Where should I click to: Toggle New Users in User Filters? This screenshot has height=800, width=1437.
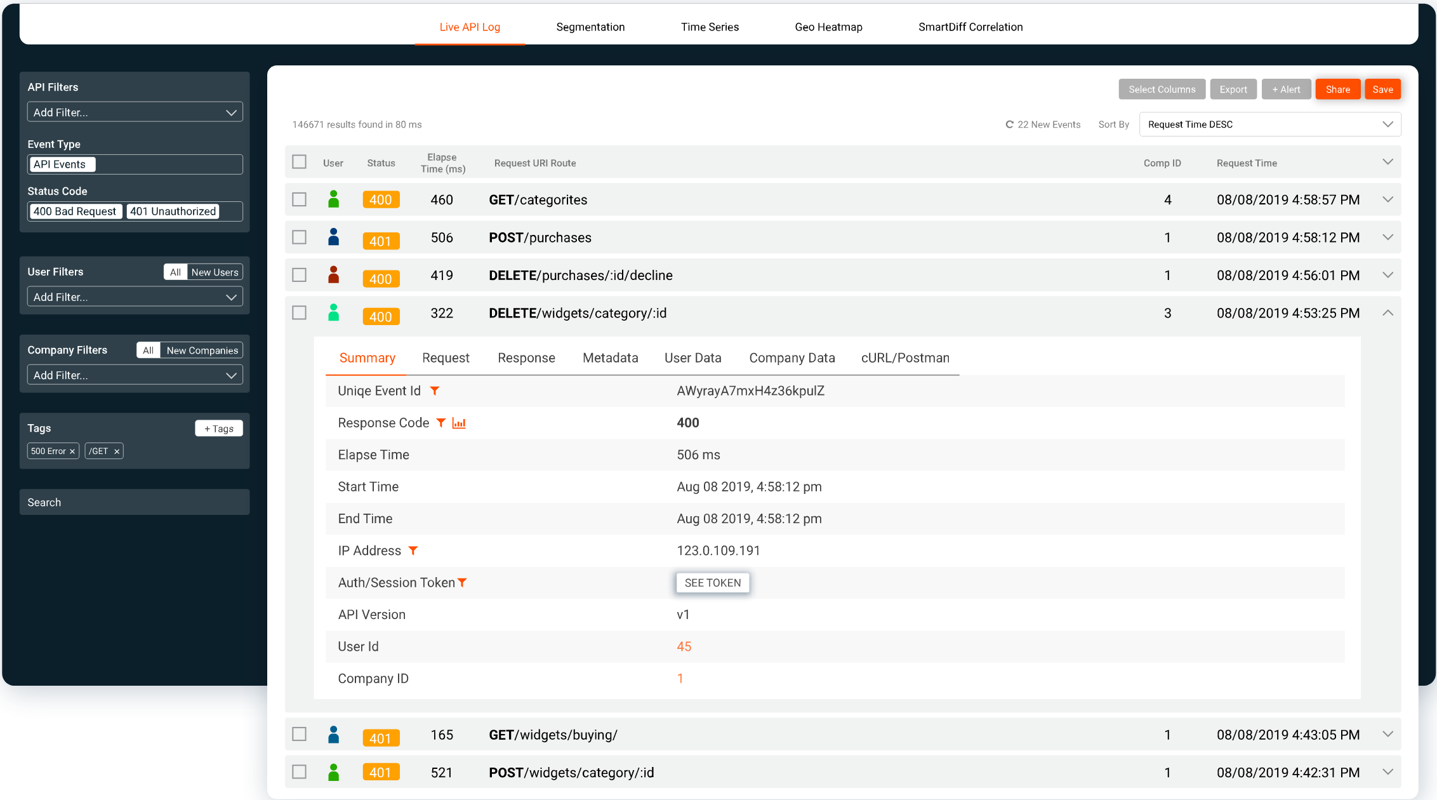tap(215, 272)
